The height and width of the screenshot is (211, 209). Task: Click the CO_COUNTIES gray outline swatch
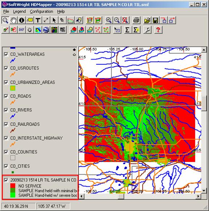13,158
